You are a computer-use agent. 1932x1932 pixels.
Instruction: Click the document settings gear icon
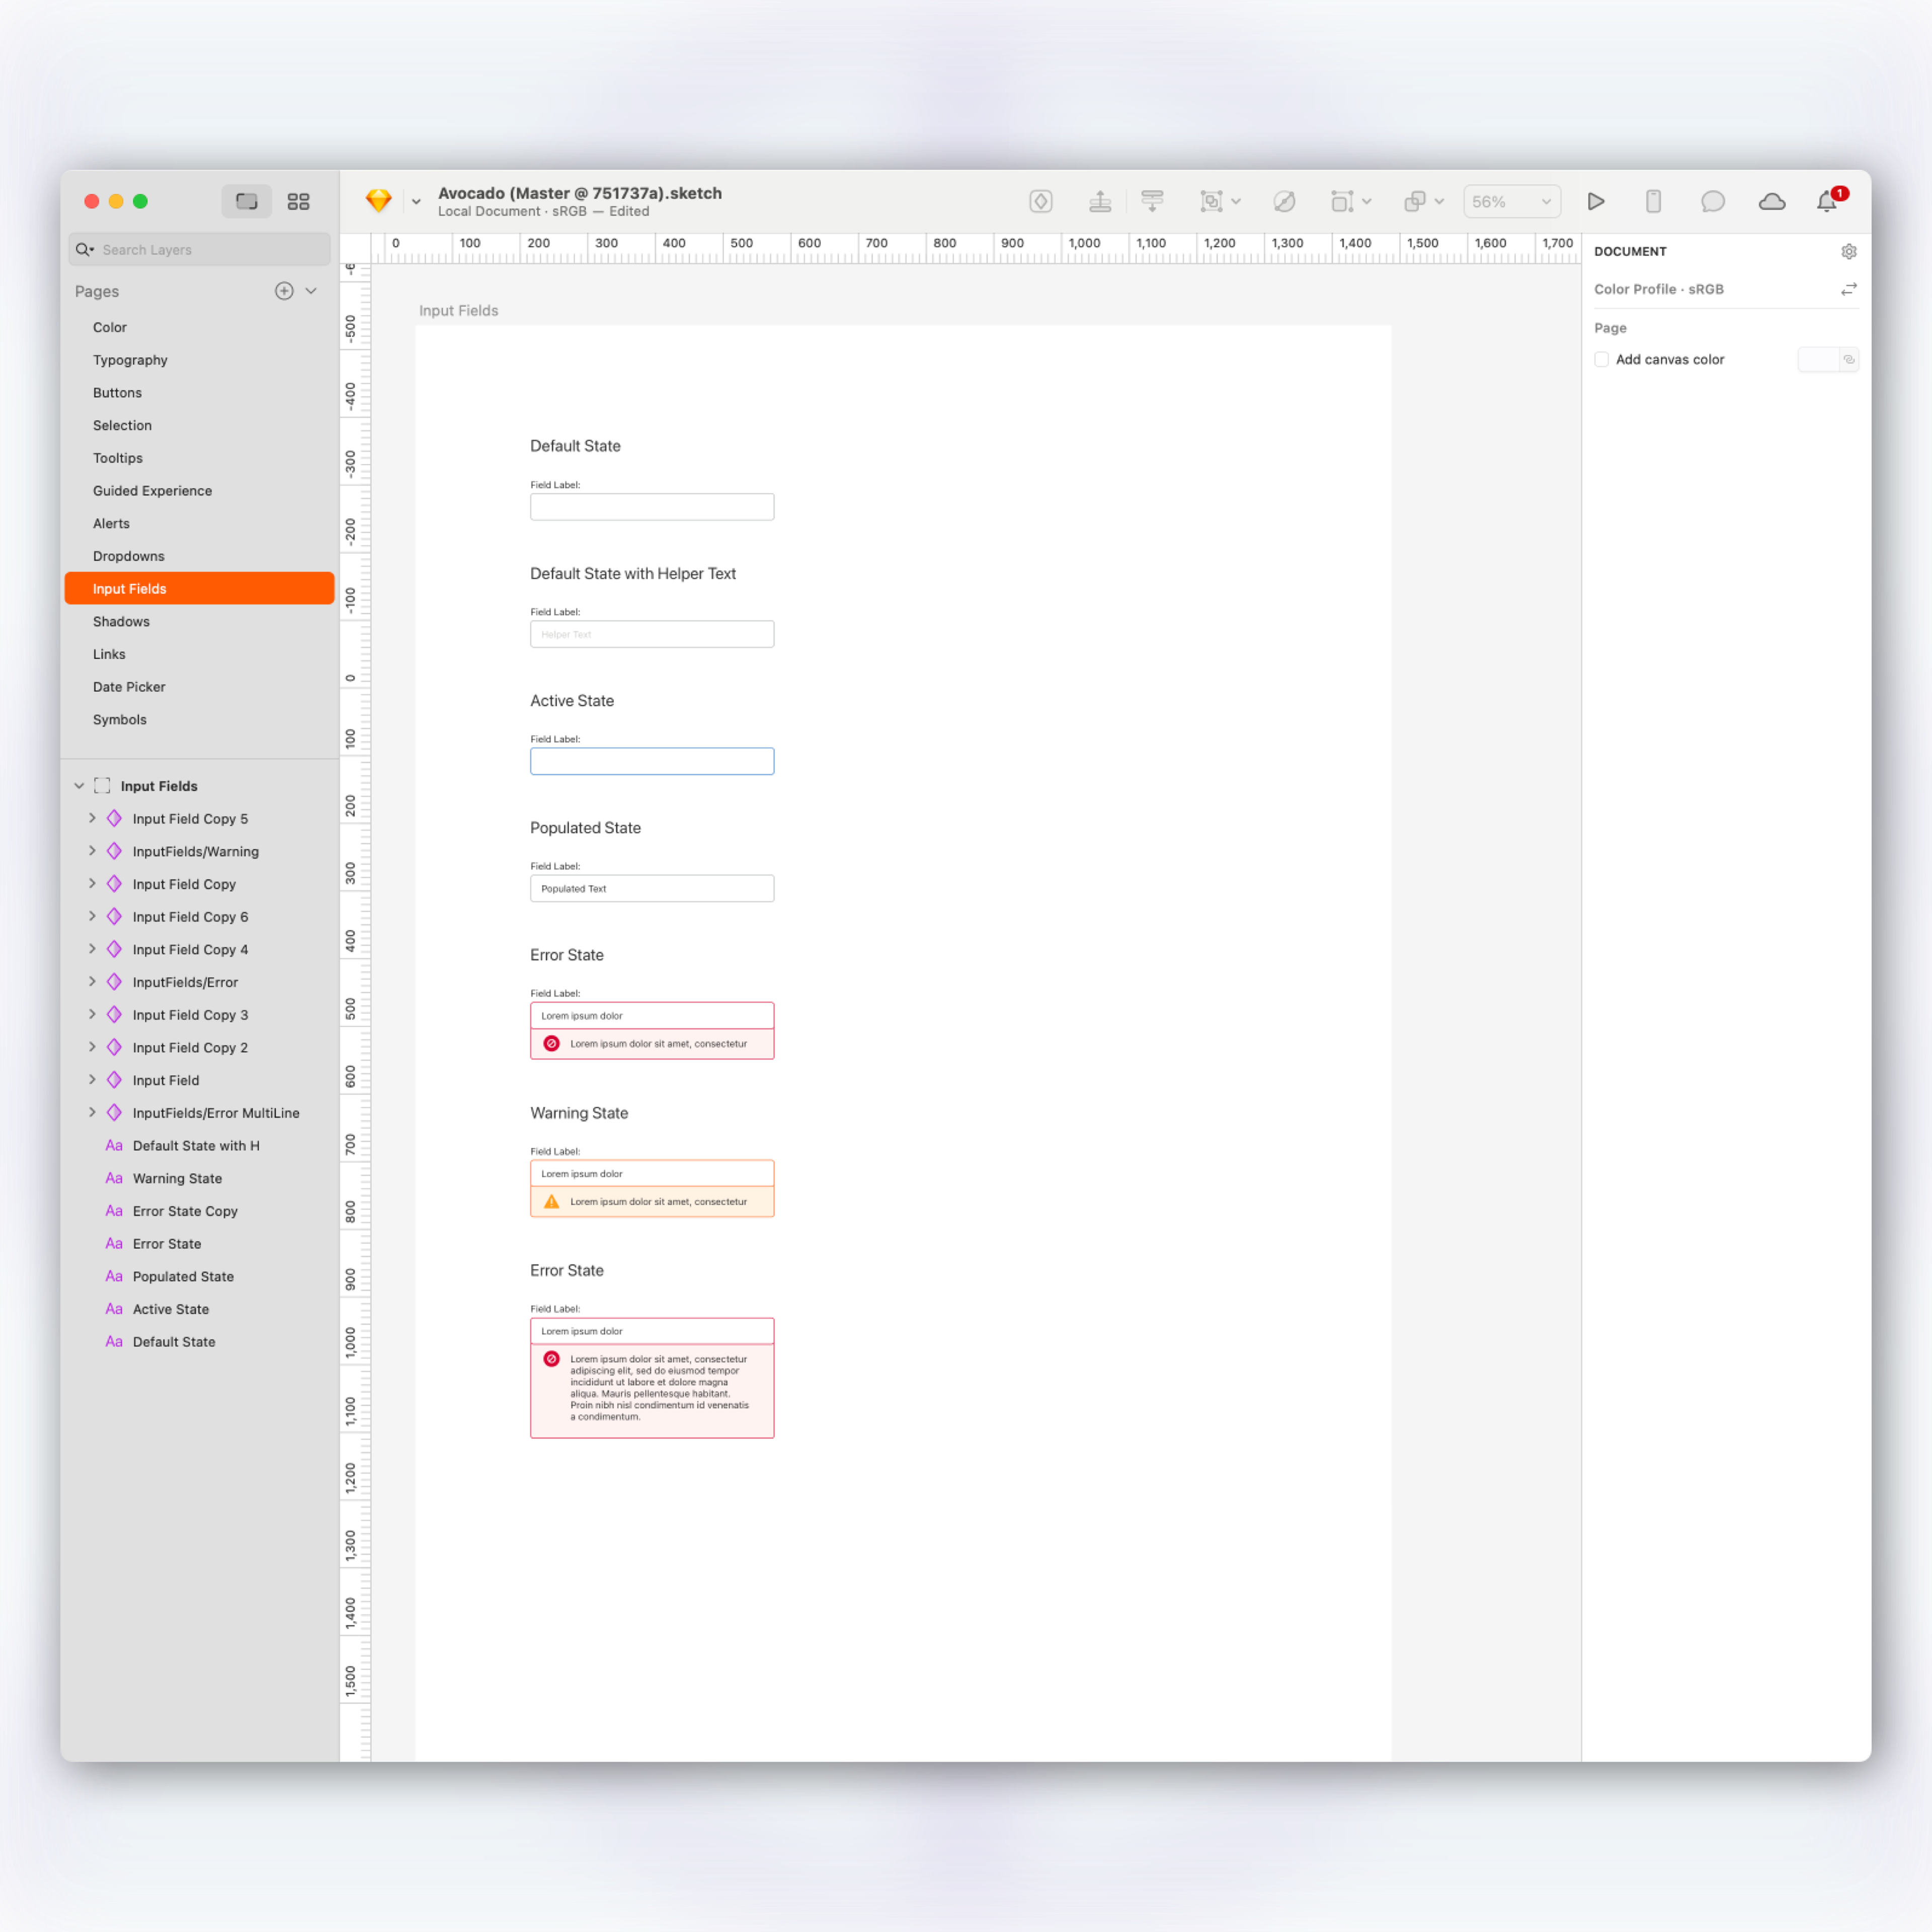click(1848, 251)
